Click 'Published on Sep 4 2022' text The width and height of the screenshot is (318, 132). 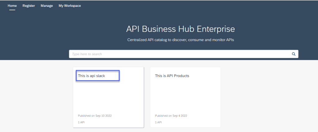(x=171, y=116)
